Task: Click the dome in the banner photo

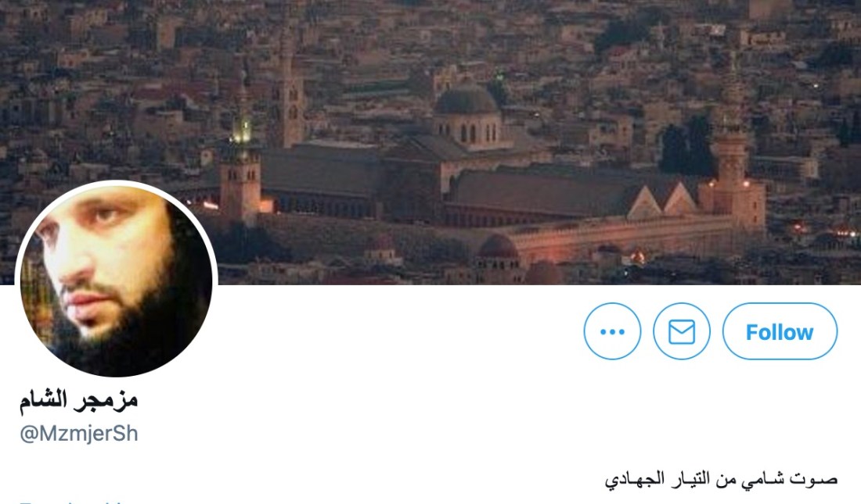Action: pyautogui.click(x=467, y=102)
